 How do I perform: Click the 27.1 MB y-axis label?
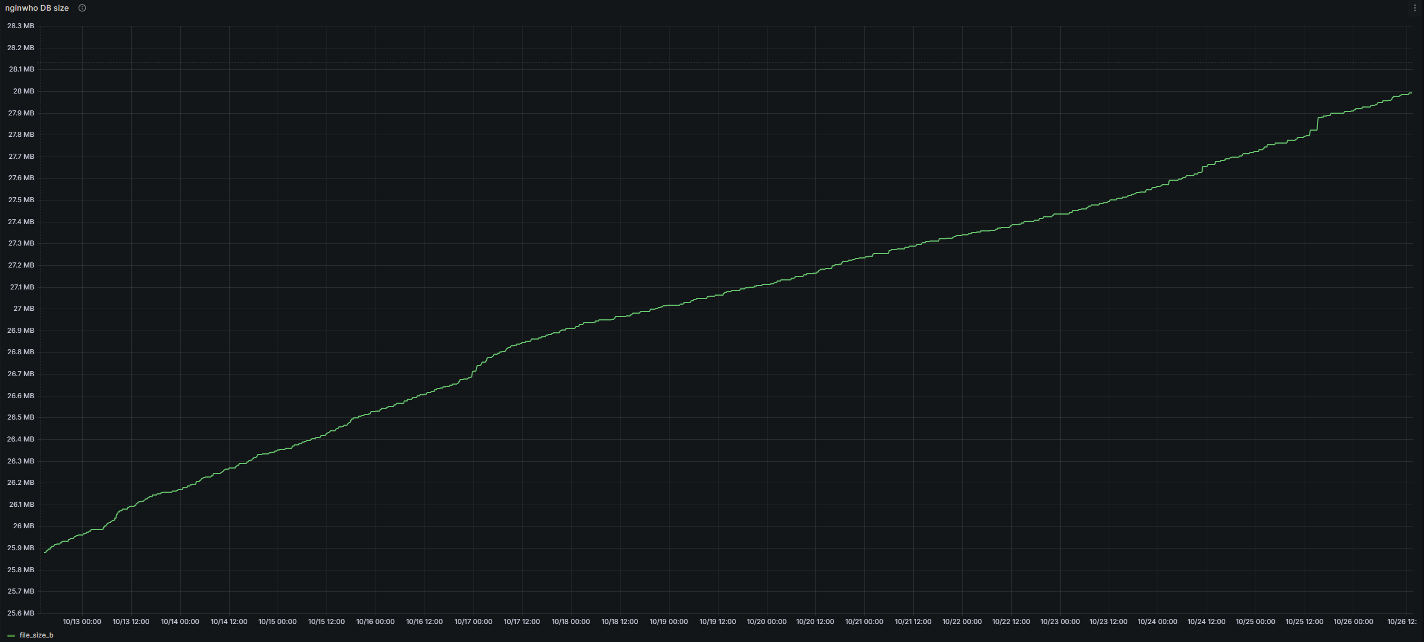[22, 287]
